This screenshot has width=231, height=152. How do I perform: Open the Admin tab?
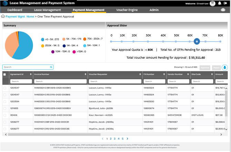click(154, 10)
